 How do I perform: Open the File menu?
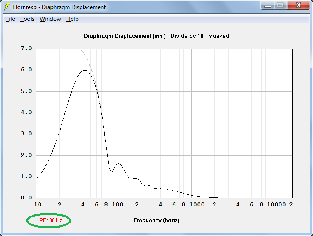10,19
